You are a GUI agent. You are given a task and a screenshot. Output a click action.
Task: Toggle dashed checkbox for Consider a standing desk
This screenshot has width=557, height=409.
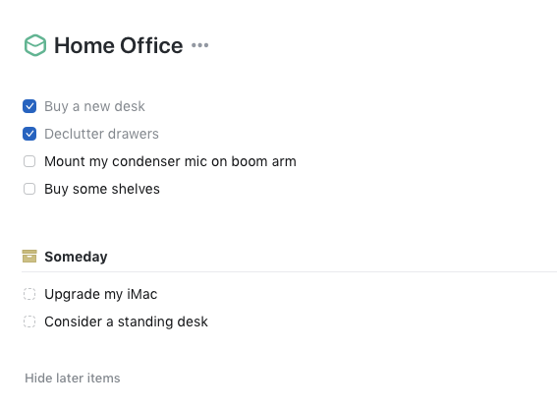[29, 321]
